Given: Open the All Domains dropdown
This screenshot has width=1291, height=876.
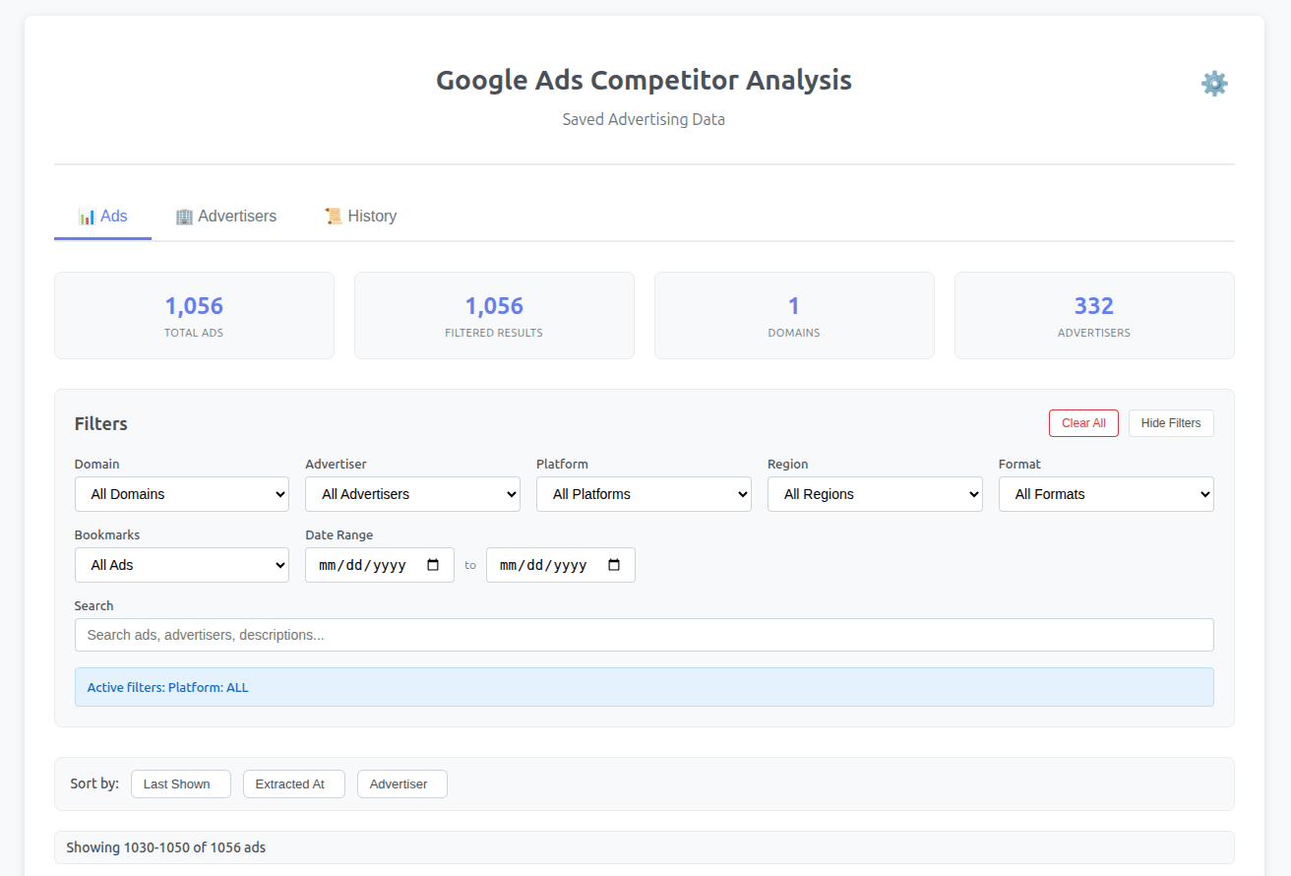Looking at the screenshot, I should (x=181, y=493).
